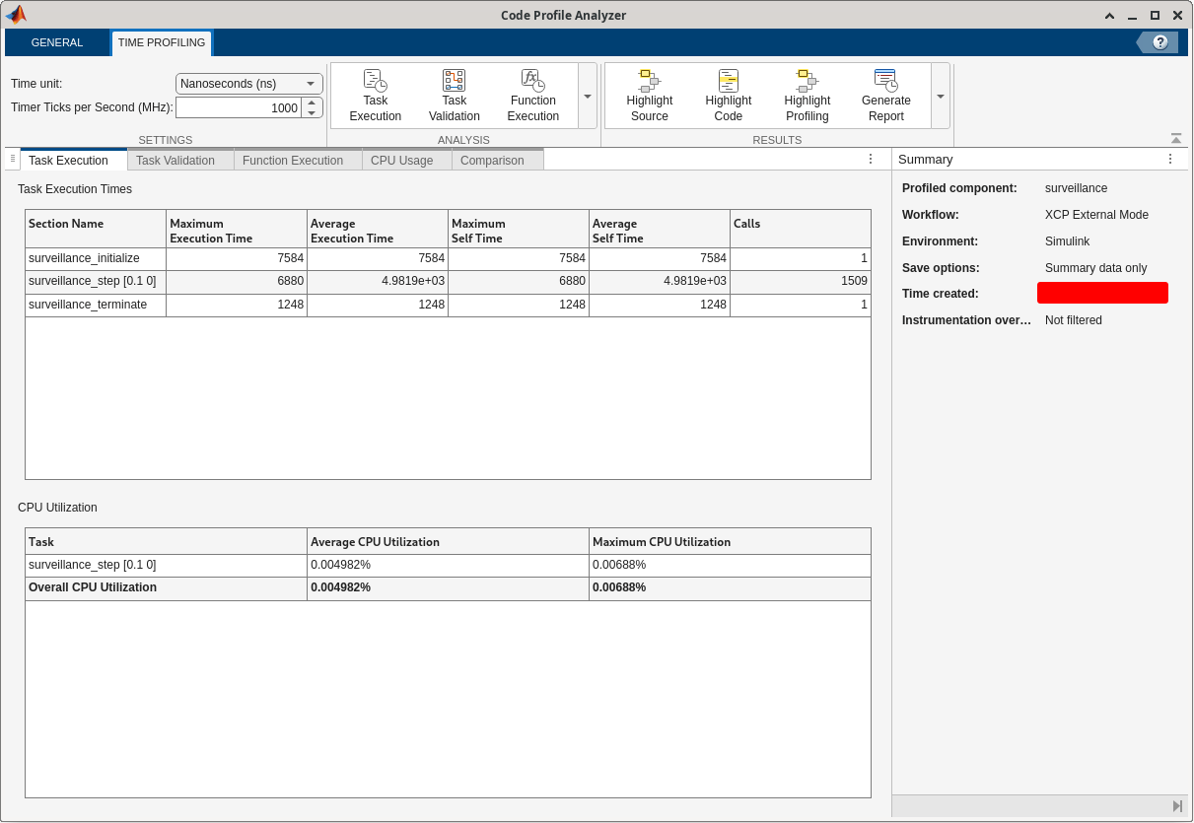Open the Summary panel options menu
The width and height of the screenshot is (1194, 823).
pos(1170,158)
